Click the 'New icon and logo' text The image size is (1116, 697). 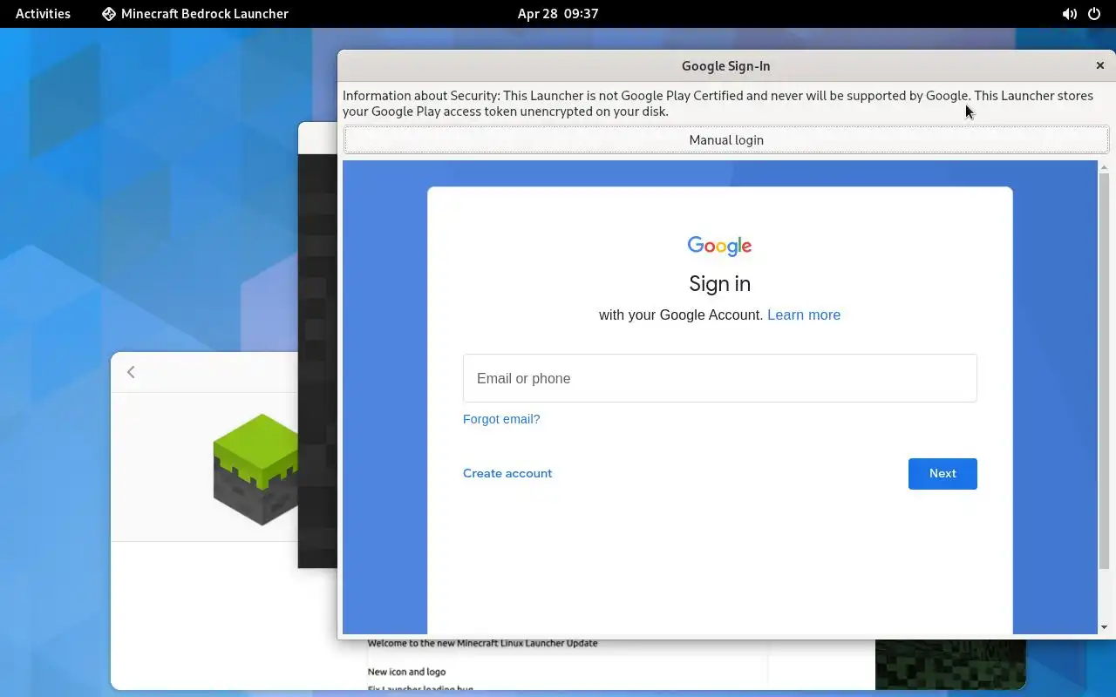[x=406, y=672]
